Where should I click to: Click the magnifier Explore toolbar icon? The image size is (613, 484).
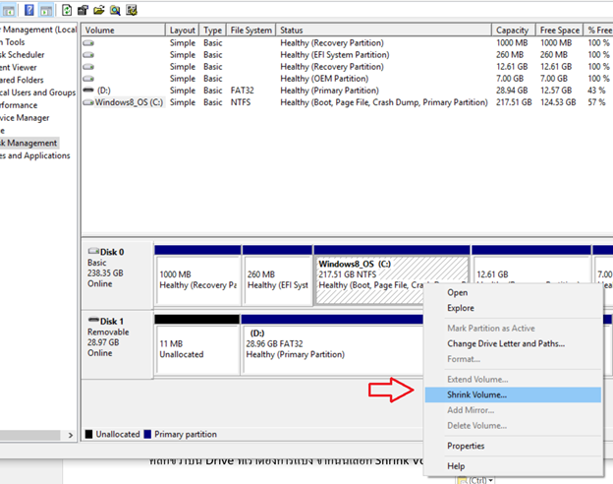tap(115, 10)
